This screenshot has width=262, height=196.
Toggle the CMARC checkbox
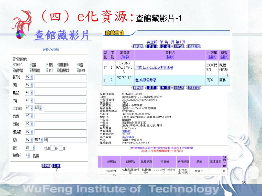[x=14, y=65]
